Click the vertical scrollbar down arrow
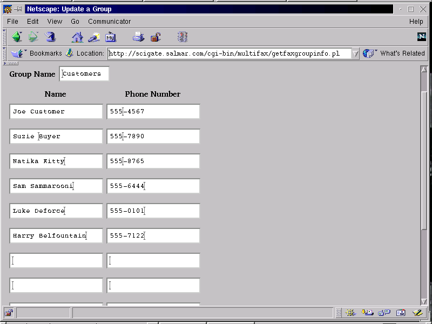The height and width of the screenshot is (324, 432). click(x=424, y=301)
